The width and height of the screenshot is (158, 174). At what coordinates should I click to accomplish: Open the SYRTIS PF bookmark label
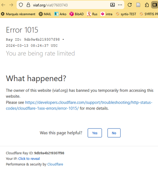pos(151,14)
